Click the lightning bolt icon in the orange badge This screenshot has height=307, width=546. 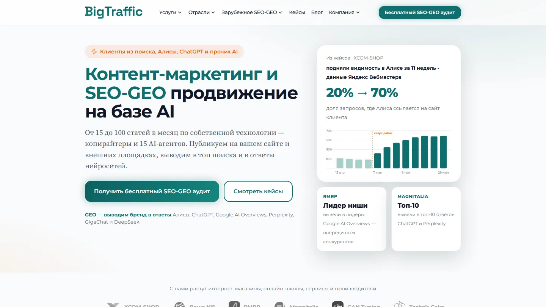pos(94,52)
